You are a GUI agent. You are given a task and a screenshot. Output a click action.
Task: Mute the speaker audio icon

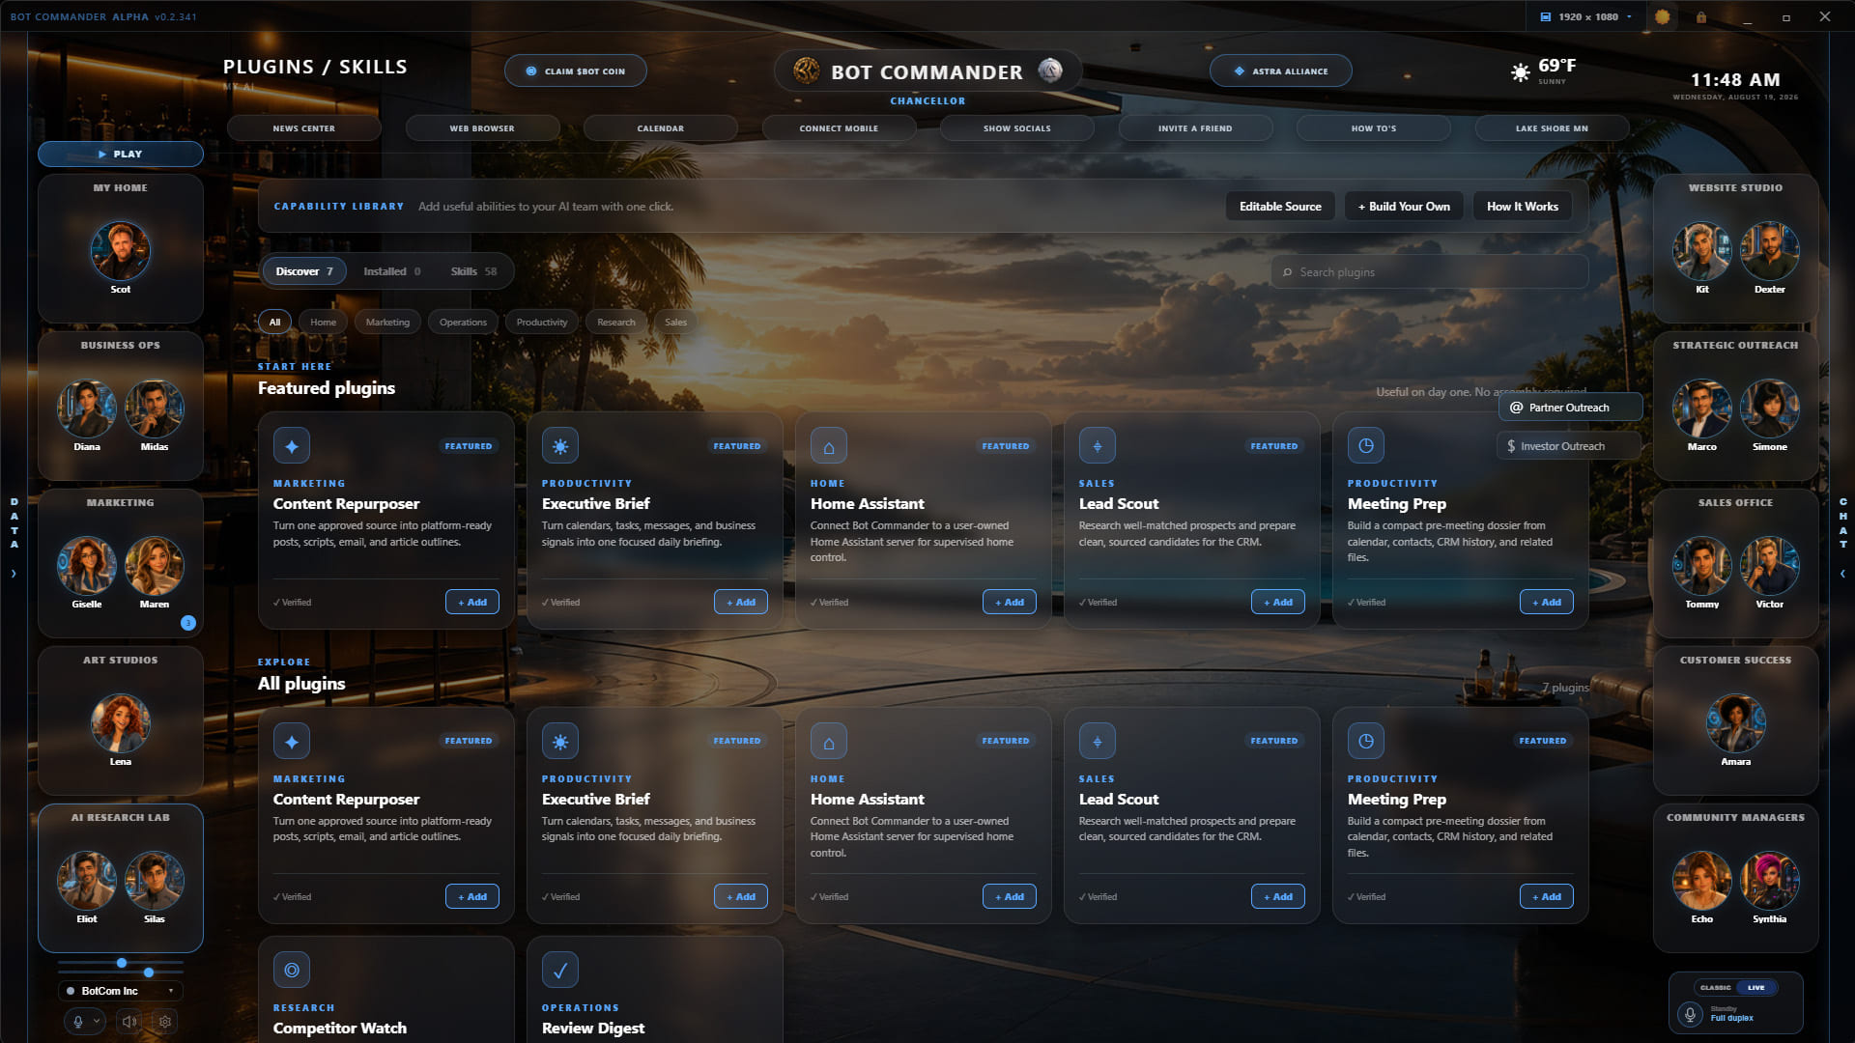[x=129, y=1021]
